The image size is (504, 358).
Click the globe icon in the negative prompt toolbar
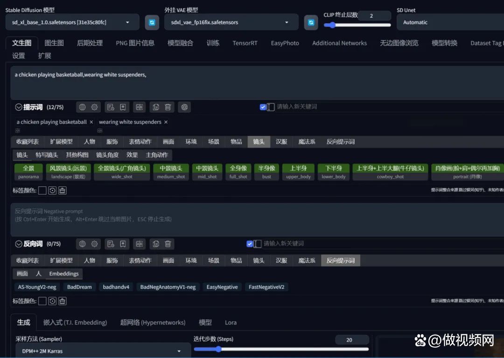(x=82, y=244)
